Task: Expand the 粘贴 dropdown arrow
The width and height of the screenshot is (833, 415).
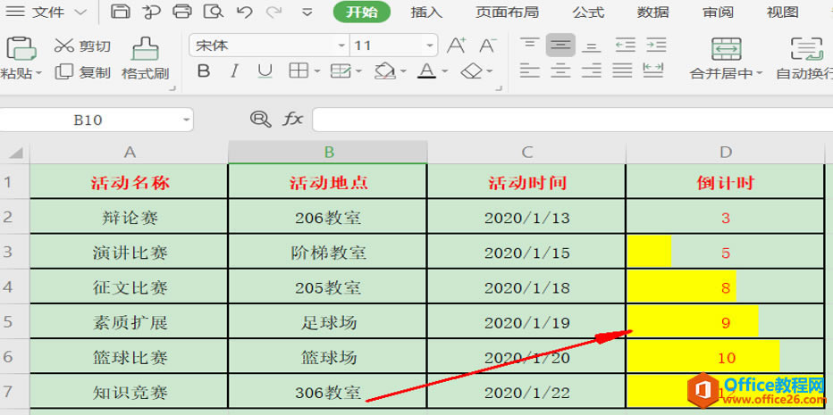Action: click(38, 73)
